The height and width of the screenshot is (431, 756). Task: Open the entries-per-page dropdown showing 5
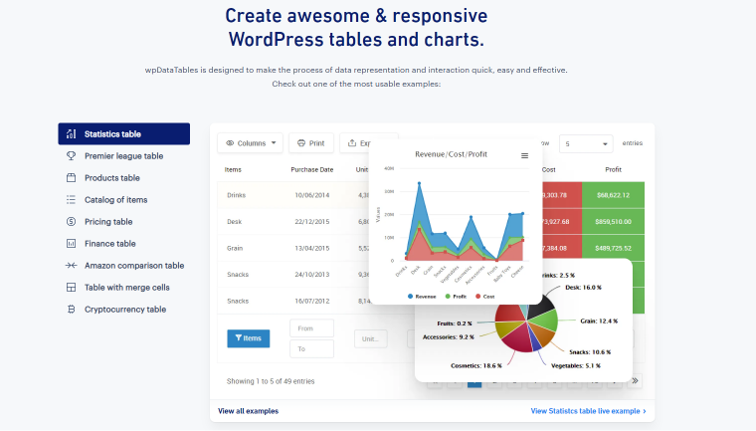pyautogui.click(x=586, y=144)
